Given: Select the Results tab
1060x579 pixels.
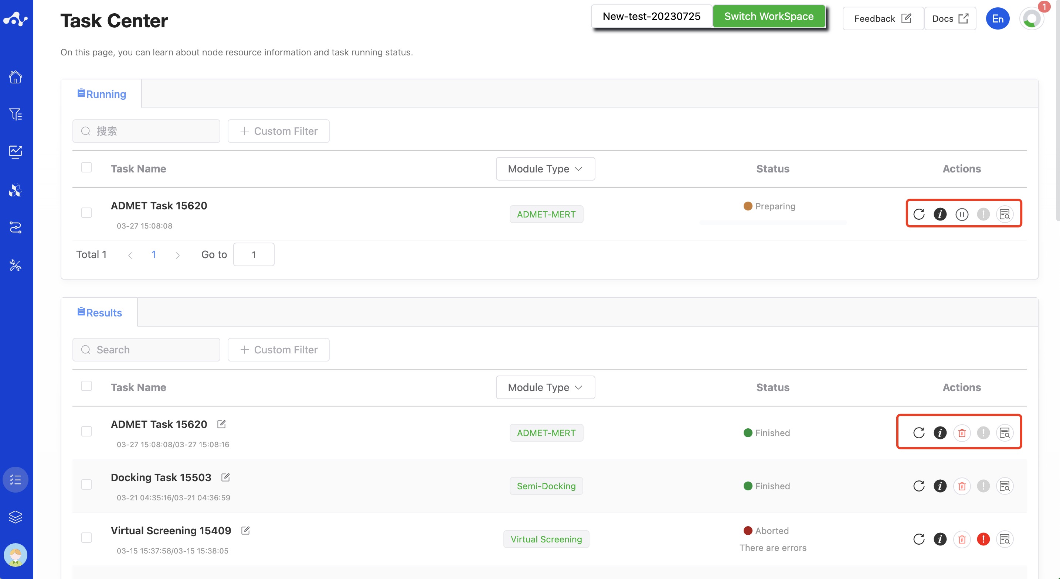Looking at the screenshot, I should click(x=99, y=312).
